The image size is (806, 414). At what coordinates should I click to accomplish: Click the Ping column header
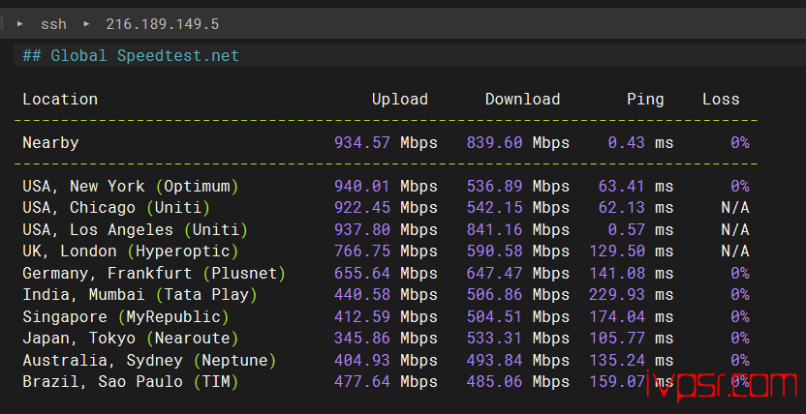645,99
